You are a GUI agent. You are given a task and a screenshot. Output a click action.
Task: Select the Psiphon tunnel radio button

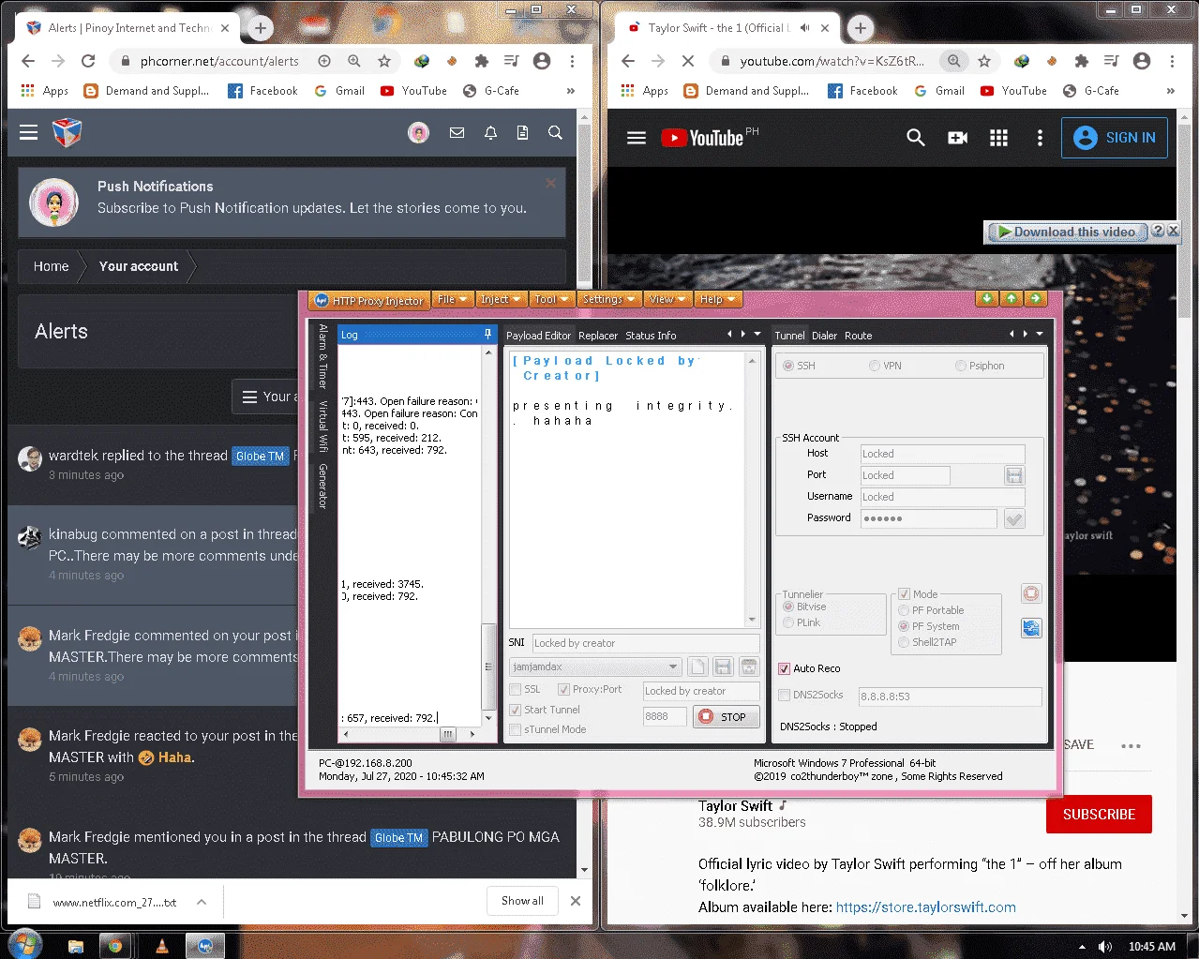tap(961, 366)
